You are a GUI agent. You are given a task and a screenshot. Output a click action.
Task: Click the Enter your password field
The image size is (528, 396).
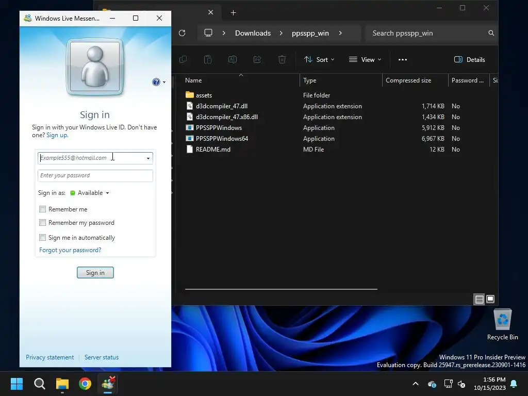(95, 175)
